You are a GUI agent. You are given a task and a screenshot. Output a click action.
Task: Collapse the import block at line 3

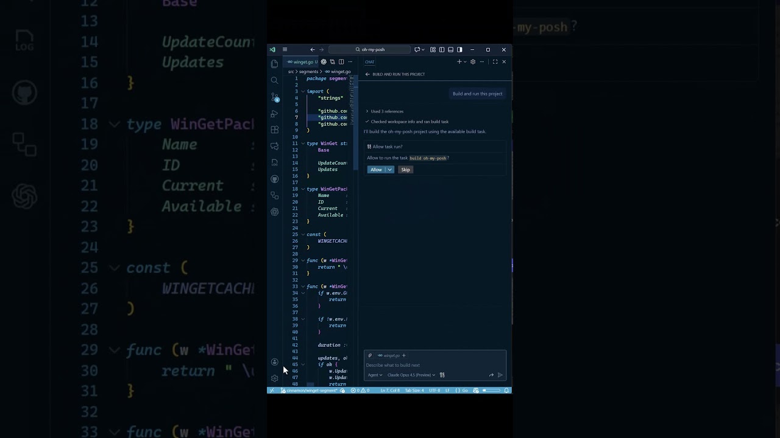click(x=303, y=91)
